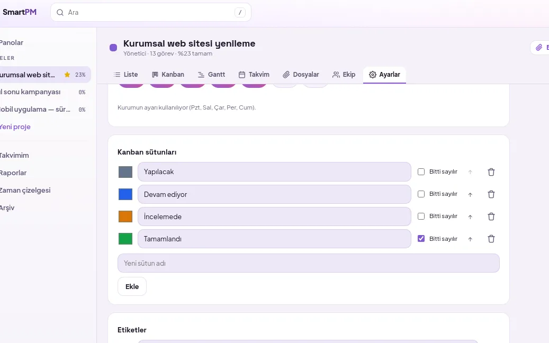Delete the Devam ediyor column trash icon
549x343 pixels.
[x=491, y=194]
